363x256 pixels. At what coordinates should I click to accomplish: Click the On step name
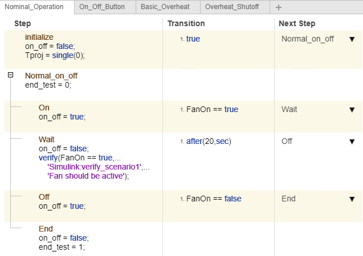click(44, 108)
